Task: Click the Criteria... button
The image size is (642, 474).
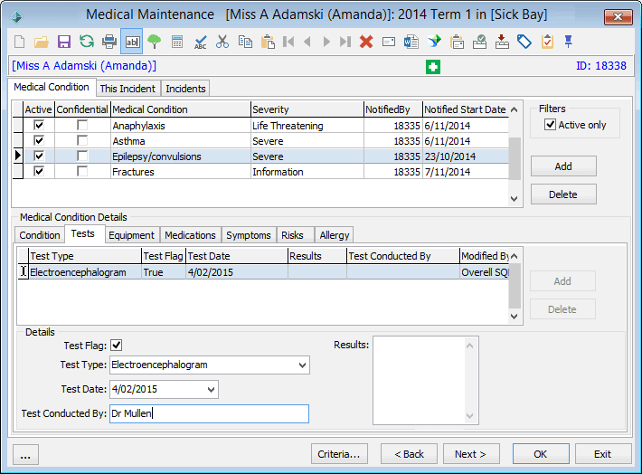Action: (339, 454)
